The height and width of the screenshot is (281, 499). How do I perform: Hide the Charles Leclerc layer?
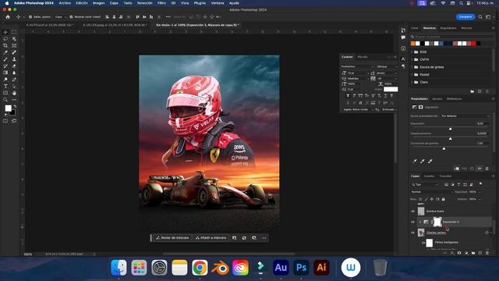pos(412,233)
